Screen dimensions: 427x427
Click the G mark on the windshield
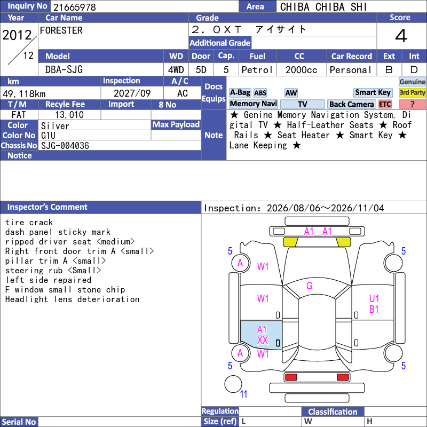[310, 286]
